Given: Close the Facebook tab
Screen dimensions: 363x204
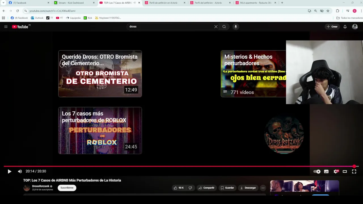Looking at the screenshot, I should pos(48,3).
